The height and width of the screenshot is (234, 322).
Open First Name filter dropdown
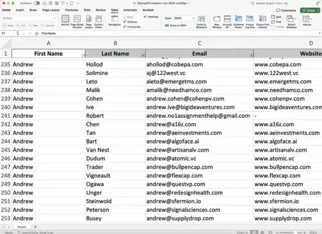click(83, 55)
